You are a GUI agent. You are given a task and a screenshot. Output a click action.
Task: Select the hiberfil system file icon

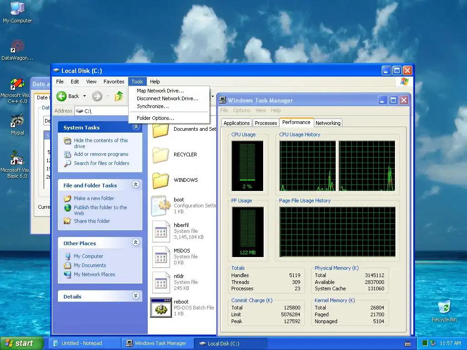(161, 231)
